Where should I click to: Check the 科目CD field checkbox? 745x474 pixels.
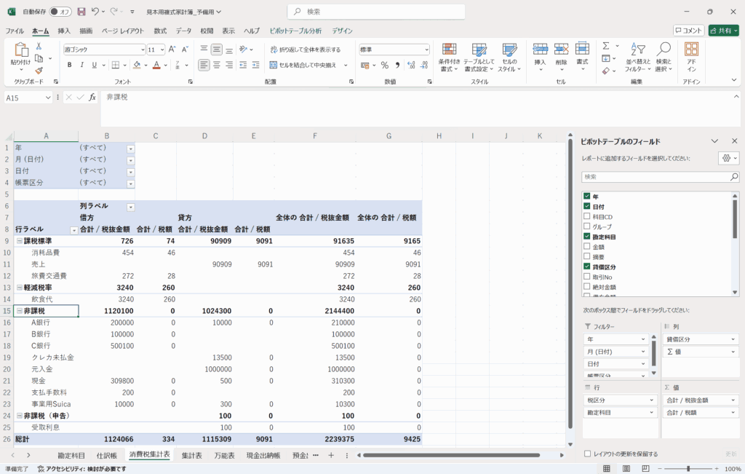(x=587, y=216)
